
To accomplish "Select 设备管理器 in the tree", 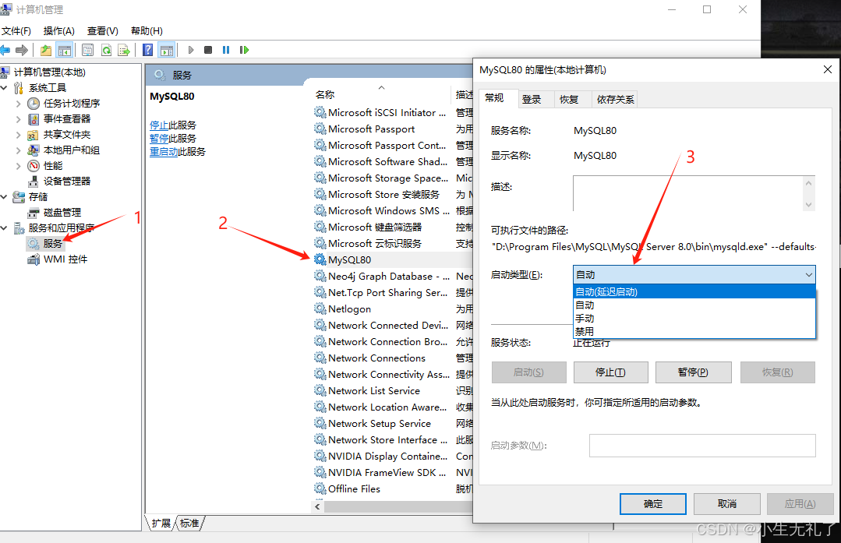I will (x=67, y=181).
